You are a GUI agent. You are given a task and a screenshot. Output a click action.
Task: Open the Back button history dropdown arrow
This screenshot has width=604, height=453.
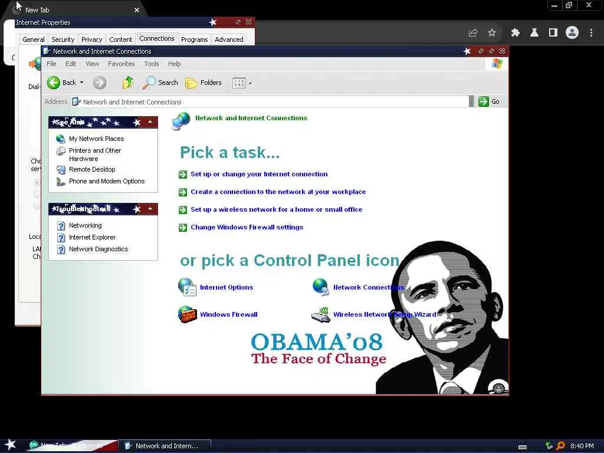click(81, 83)
